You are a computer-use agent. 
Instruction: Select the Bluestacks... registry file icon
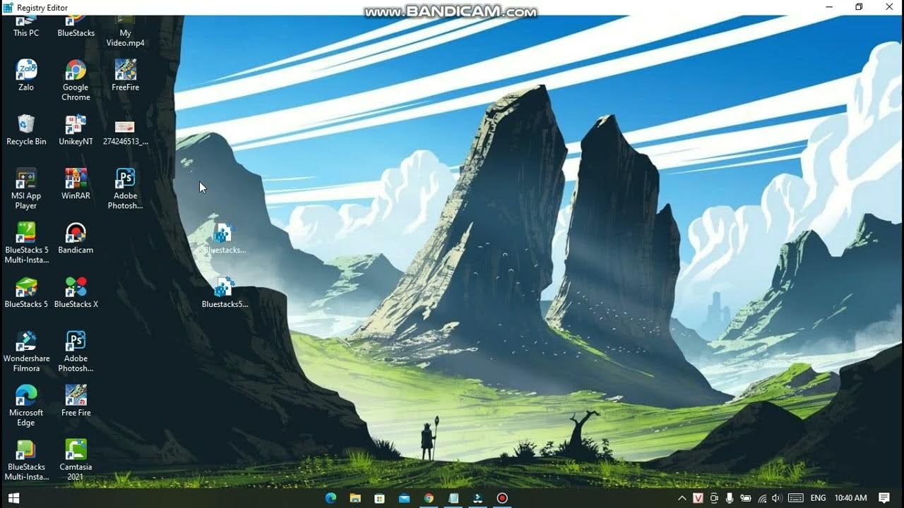point(225,238)
